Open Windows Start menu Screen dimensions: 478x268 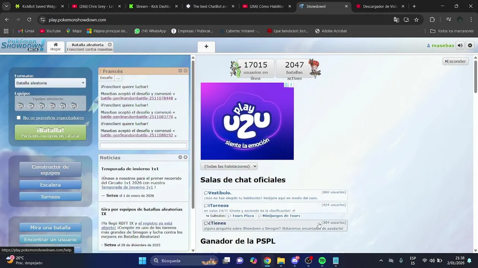tap(142, 261)
